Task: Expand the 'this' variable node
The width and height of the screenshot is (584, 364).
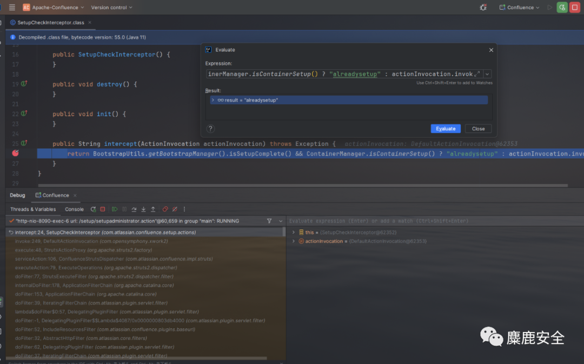Action: 294,232
